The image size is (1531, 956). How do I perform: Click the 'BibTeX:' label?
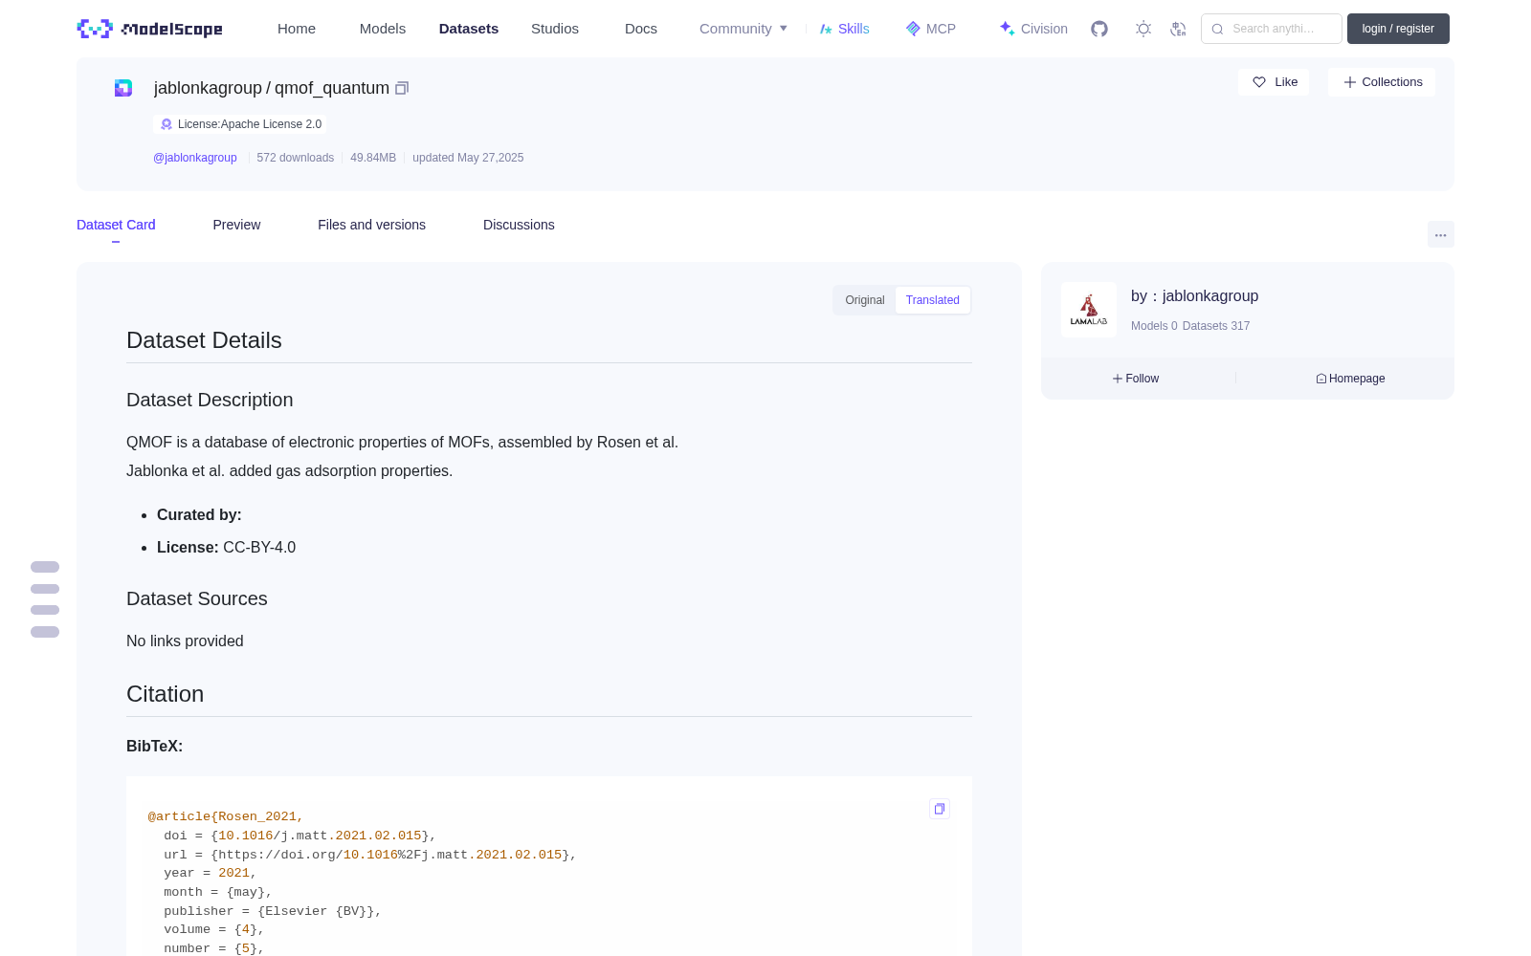[154, 747]
